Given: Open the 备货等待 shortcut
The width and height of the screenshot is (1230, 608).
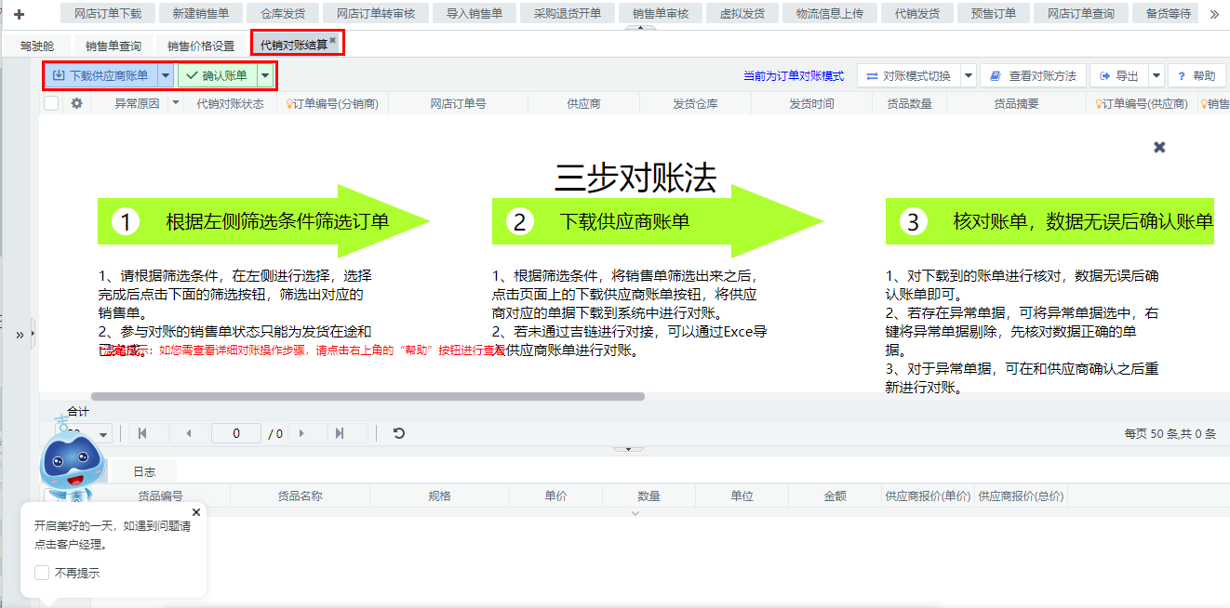Looking at the screenshot, I should point(1168,13).
